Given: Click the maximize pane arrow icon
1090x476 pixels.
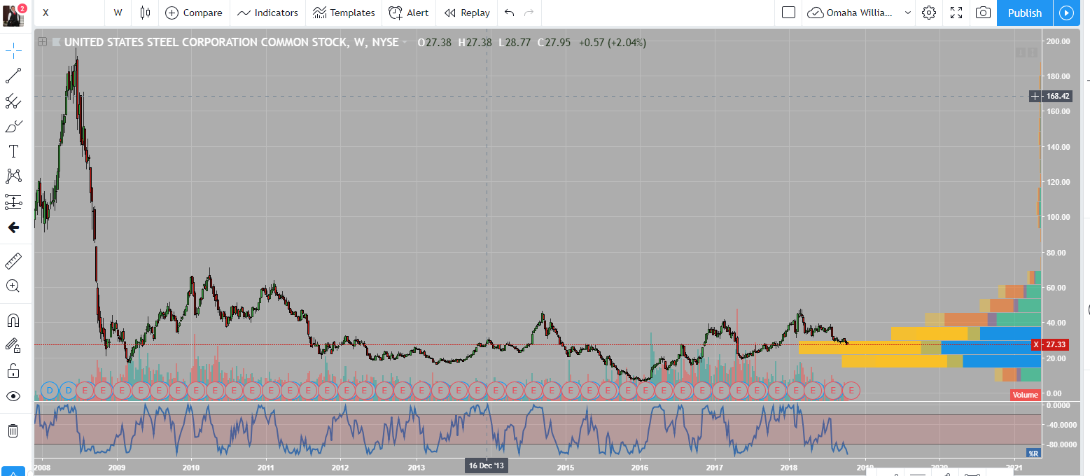Looking at the screenshot, I should click(x=1032, y=53).
